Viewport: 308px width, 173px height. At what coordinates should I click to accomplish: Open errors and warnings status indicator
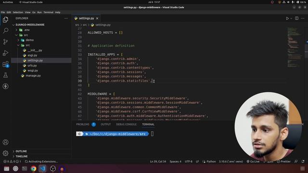pos(12,161)
